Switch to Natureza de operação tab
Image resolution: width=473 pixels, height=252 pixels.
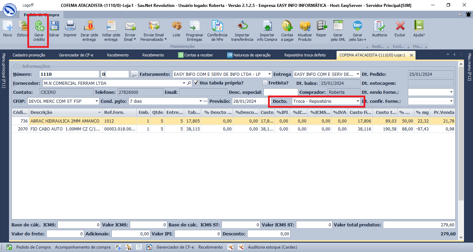[249, 55]
